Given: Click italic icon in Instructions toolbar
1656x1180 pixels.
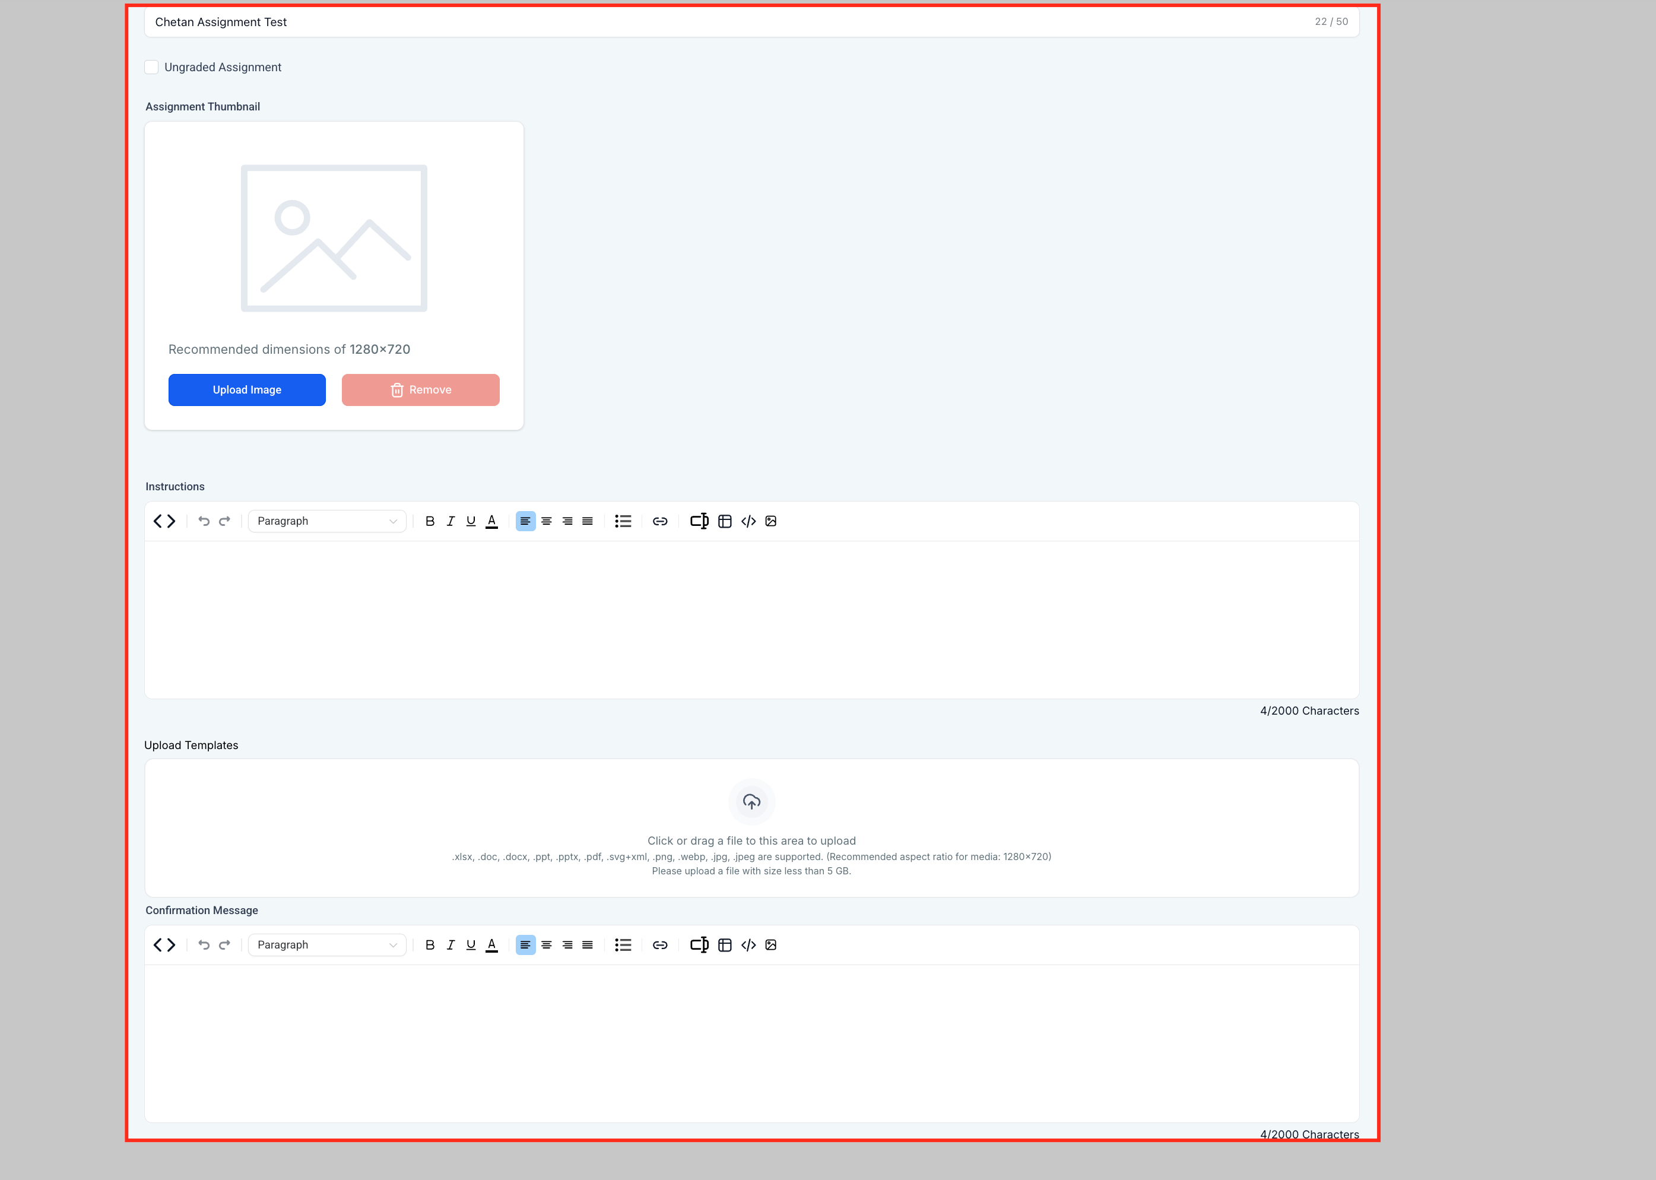Looking at the screenshot, I should pyautogui.click(x=451, y=521).
